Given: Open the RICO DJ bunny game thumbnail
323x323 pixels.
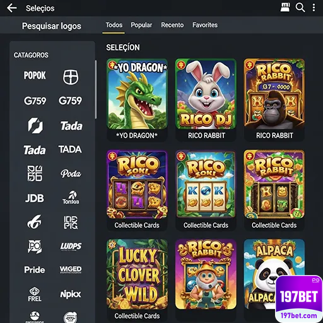Looking at the screenshot, I should pos(206,94).
